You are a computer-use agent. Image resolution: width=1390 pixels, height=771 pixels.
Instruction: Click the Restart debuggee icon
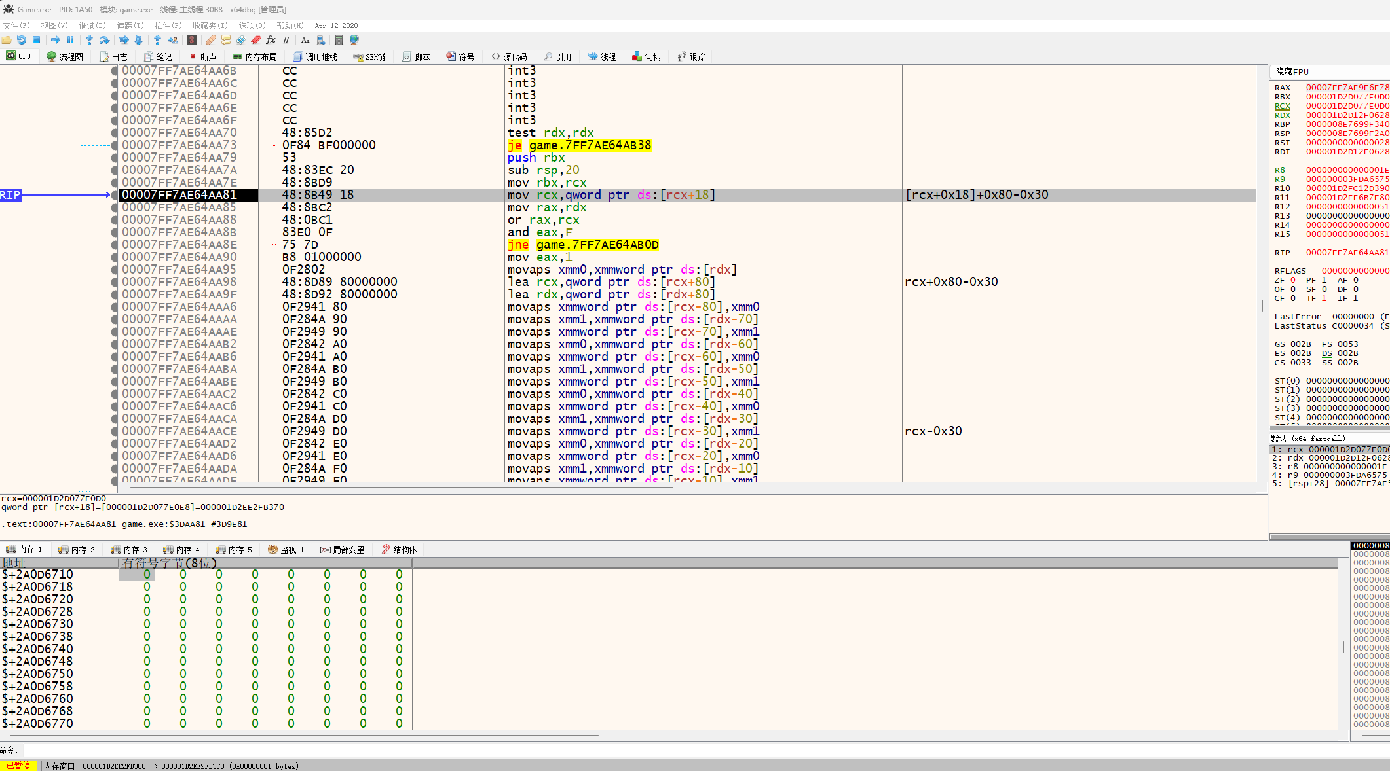point(22,40)
